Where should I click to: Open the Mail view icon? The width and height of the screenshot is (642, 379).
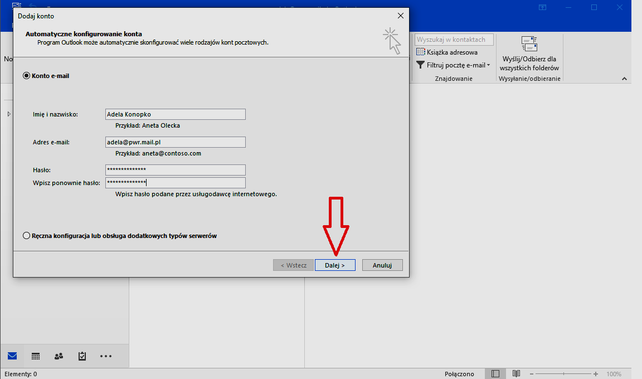coord(12,356)
